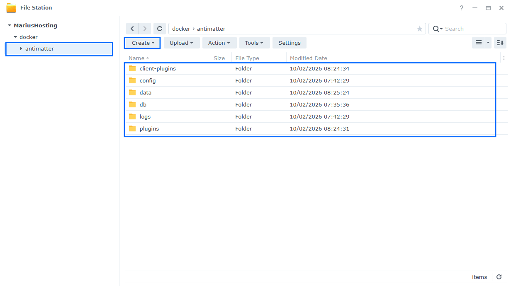The height and width of the screenshot is (286, 511).
Task: Select MariusHosting in the folder tree
Action: [x=35, y=25]
